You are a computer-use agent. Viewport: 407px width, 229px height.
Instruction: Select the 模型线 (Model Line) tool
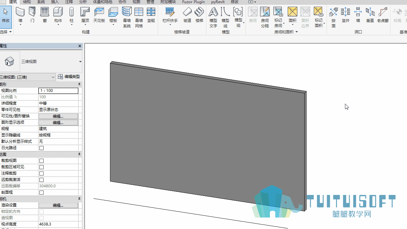pyautogui.click(x=225, y=17)
